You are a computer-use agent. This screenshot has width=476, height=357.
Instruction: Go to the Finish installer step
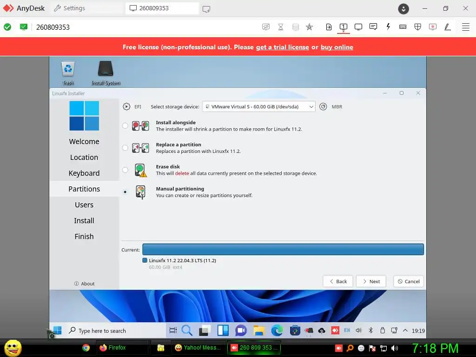[x=84, y=236]
